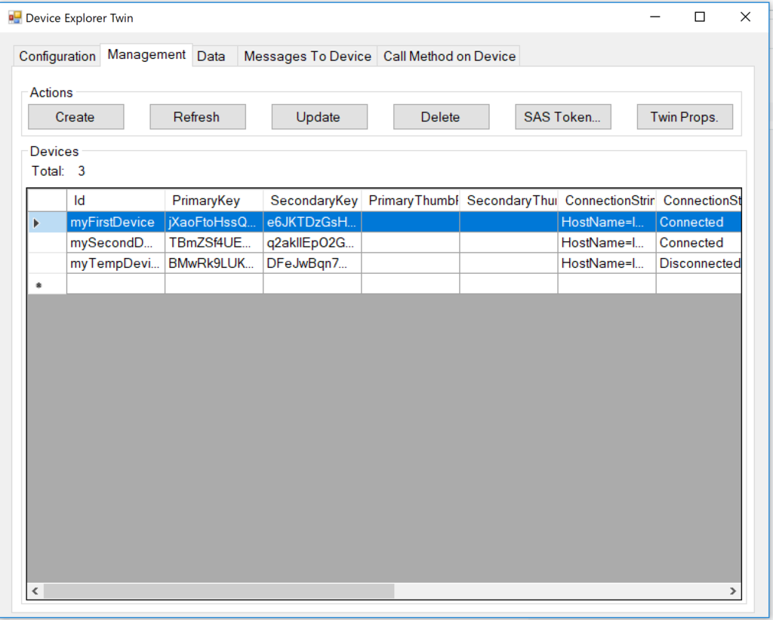The width and height of the screenshot is (773, 620).
Task: Click the Create button
Action: [75, 117]
